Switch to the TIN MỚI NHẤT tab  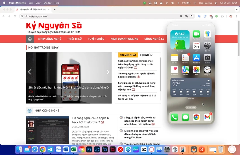pos(128,55)
